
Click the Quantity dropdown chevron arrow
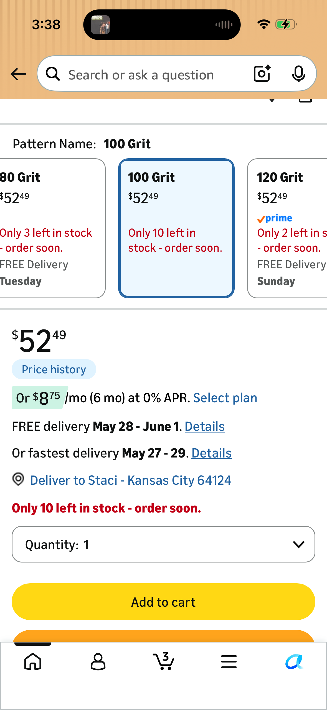(298, 544)
